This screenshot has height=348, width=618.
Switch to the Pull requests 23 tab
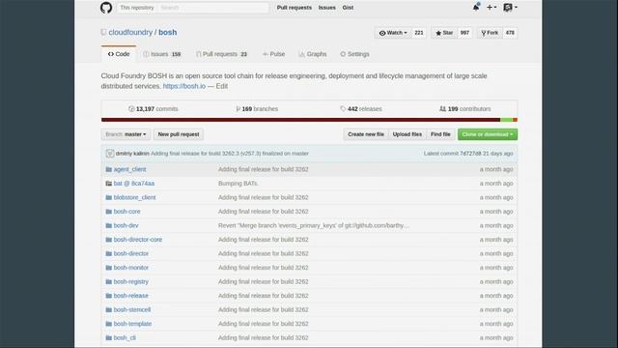[x=221, y=54]
